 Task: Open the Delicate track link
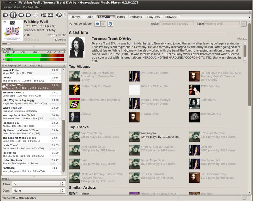tap(206, 147)
